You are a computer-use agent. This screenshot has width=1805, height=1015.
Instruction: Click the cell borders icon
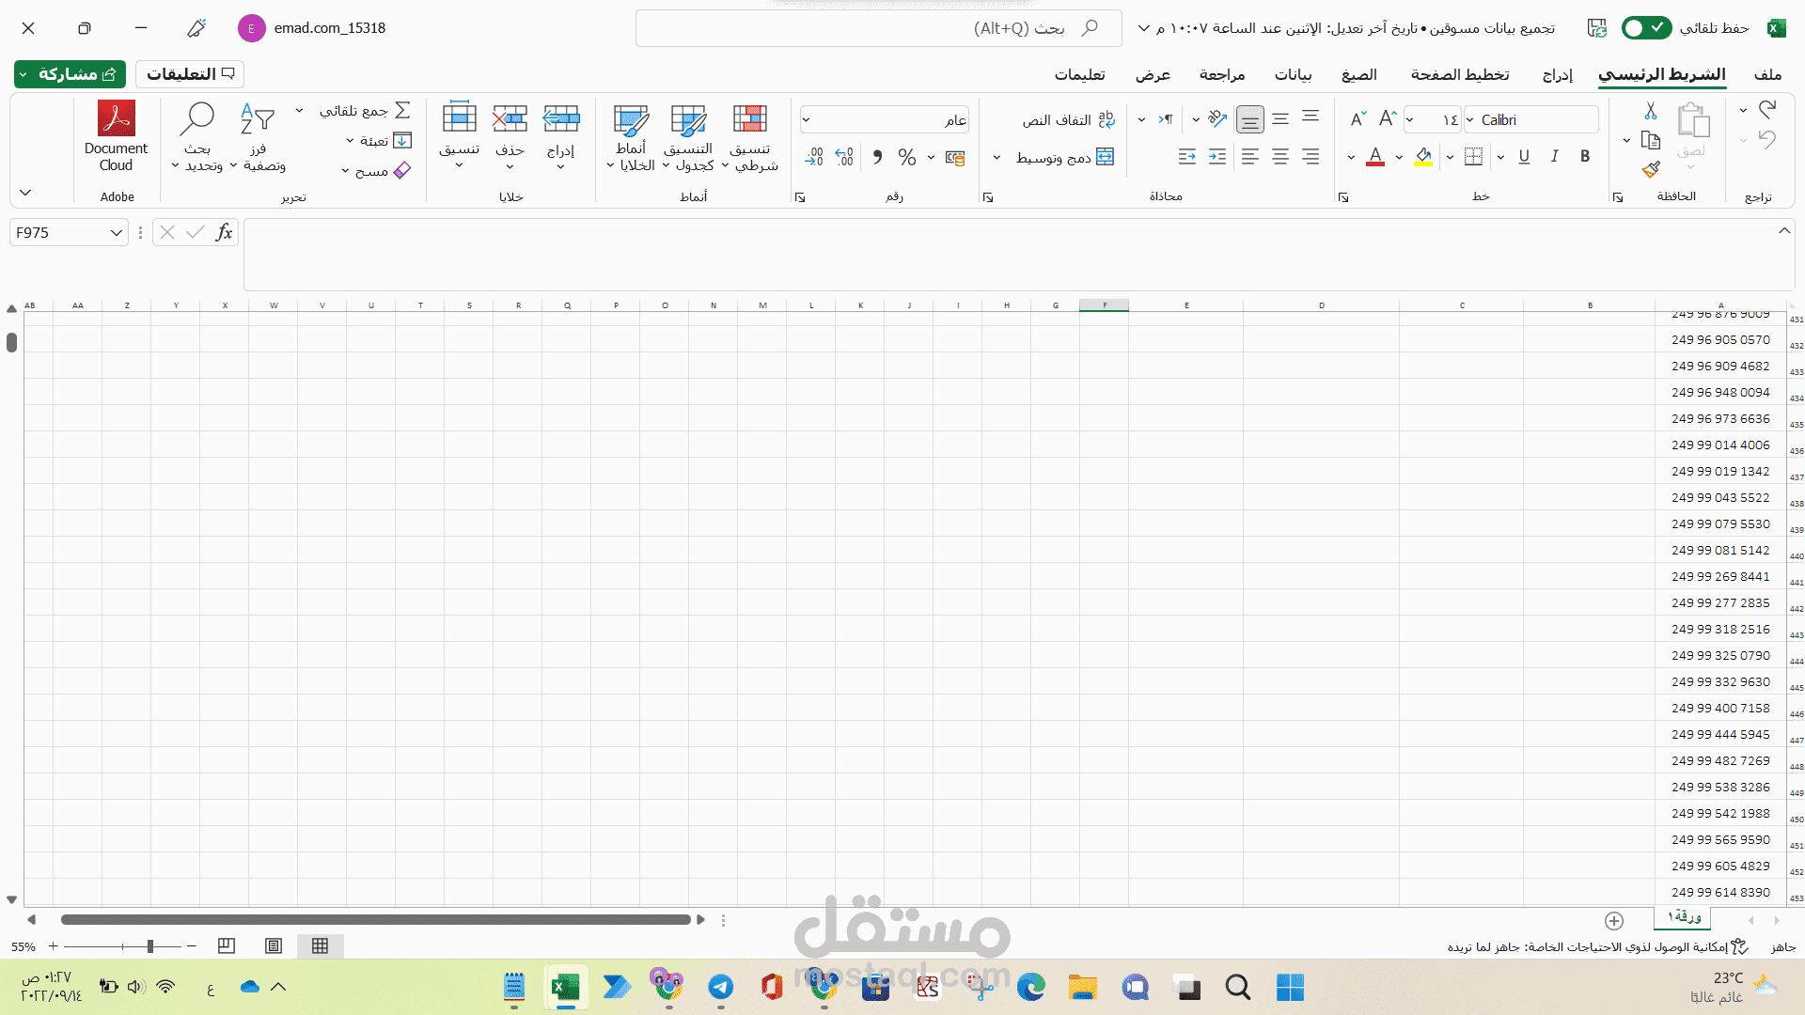click(x=1473, y=157)
